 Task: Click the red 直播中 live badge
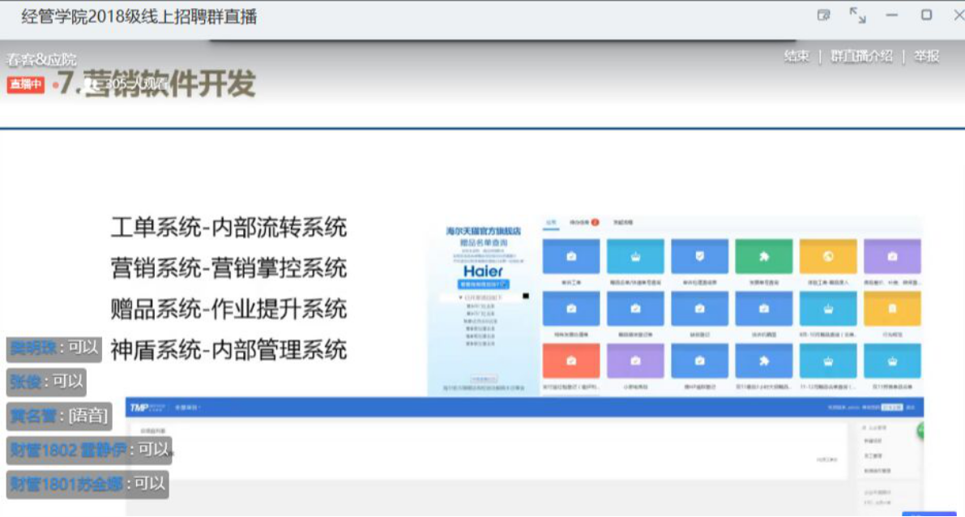click(x=25, y=84)
